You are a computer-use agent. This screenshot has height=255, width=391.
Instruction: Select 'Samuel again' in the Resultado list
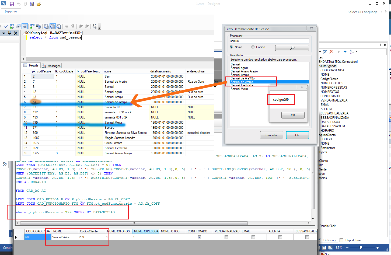[x=239, y=68]
